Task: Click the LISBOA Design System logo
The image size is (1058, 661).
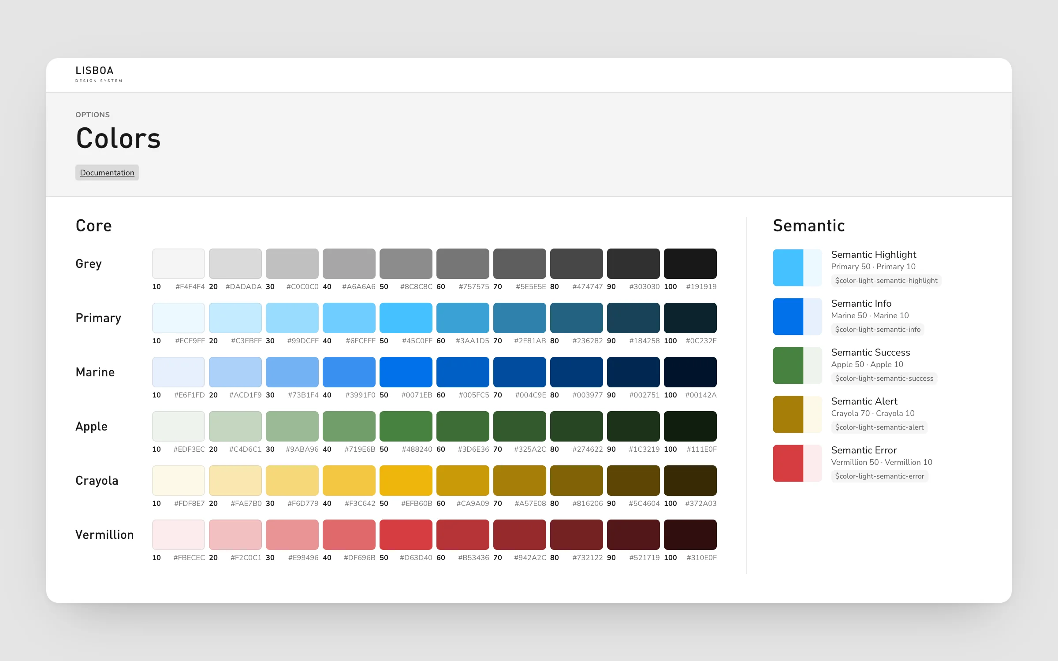Action: [x=99, y=74]
